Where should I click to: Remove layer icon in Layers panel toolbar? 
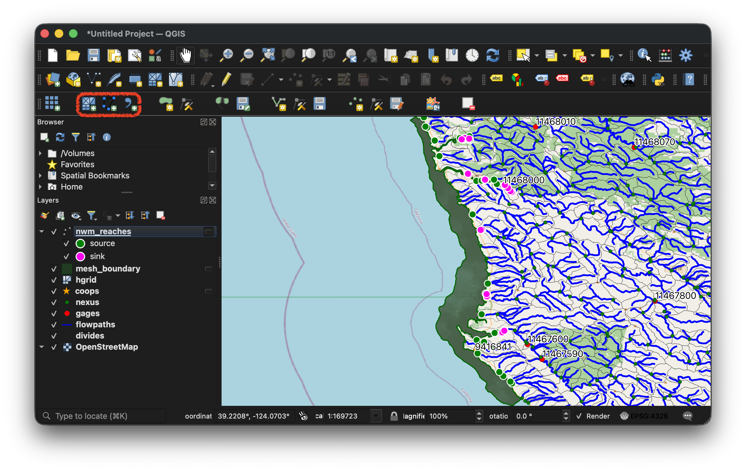[x=160, y=215]
